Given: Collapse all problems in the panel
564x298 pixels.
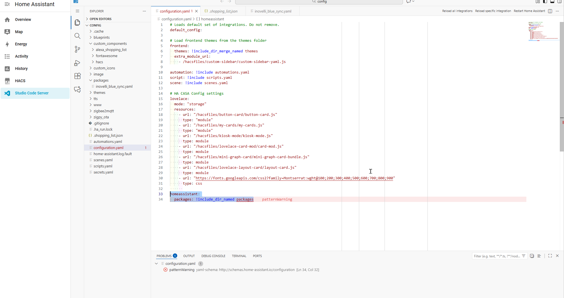Looking at the screenshot, I should (x=532, y=256).
